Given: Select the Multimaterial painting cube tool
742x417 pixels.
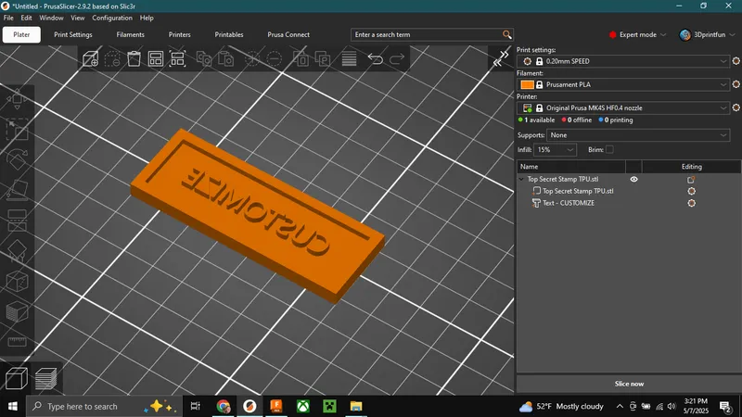Looking at the screenshot, I should click(x=17, y=312).
